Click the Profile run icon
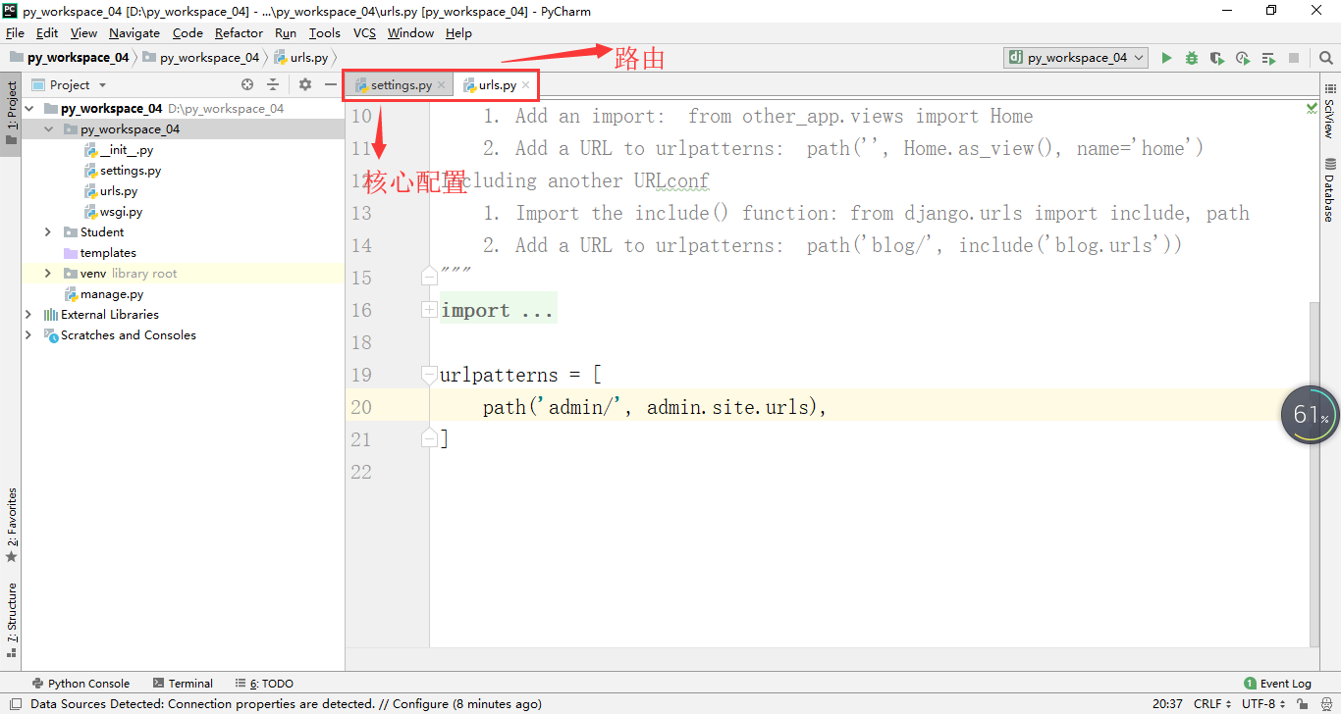This screenshot has height=714, width=1341. (x=1243, y=58)
